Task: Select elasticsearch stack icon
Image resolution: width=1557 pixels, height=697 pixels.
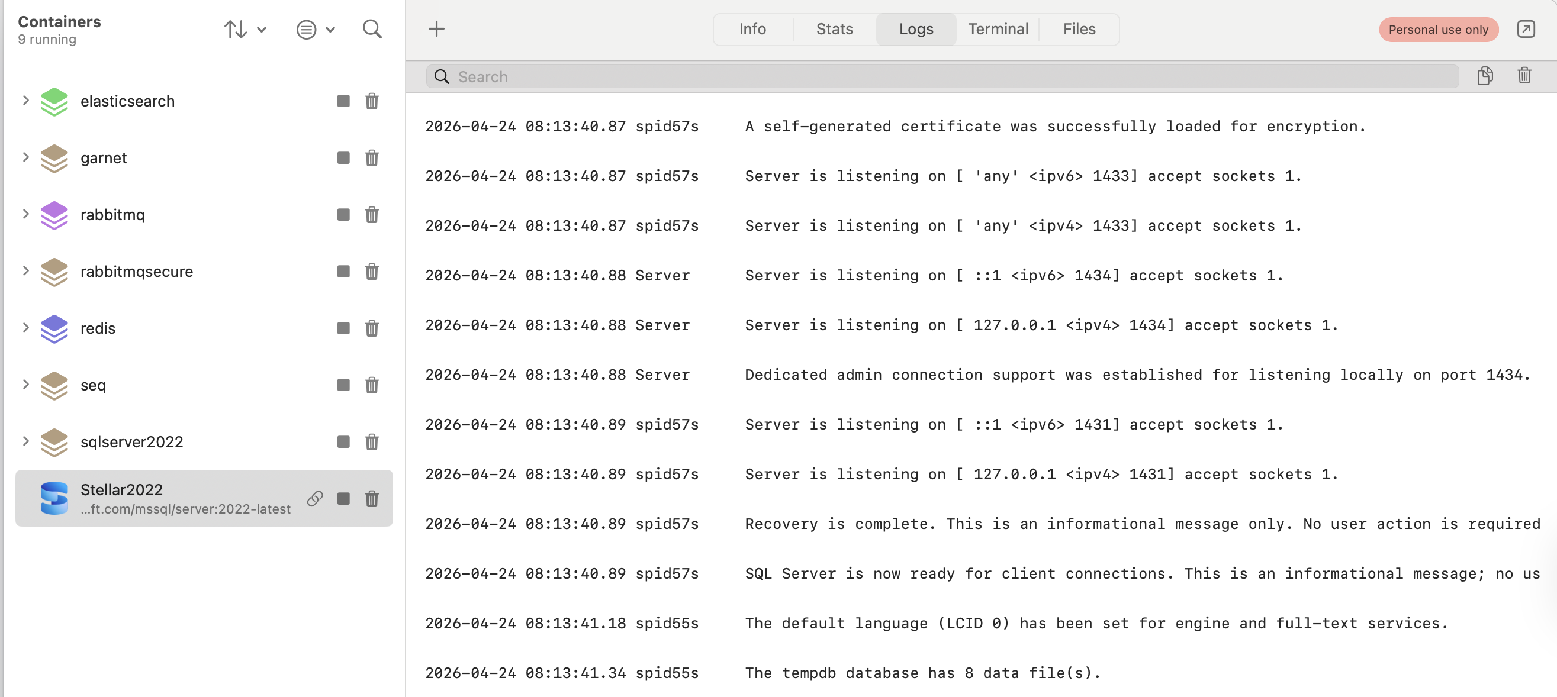Action: click(x=54, y=101)
